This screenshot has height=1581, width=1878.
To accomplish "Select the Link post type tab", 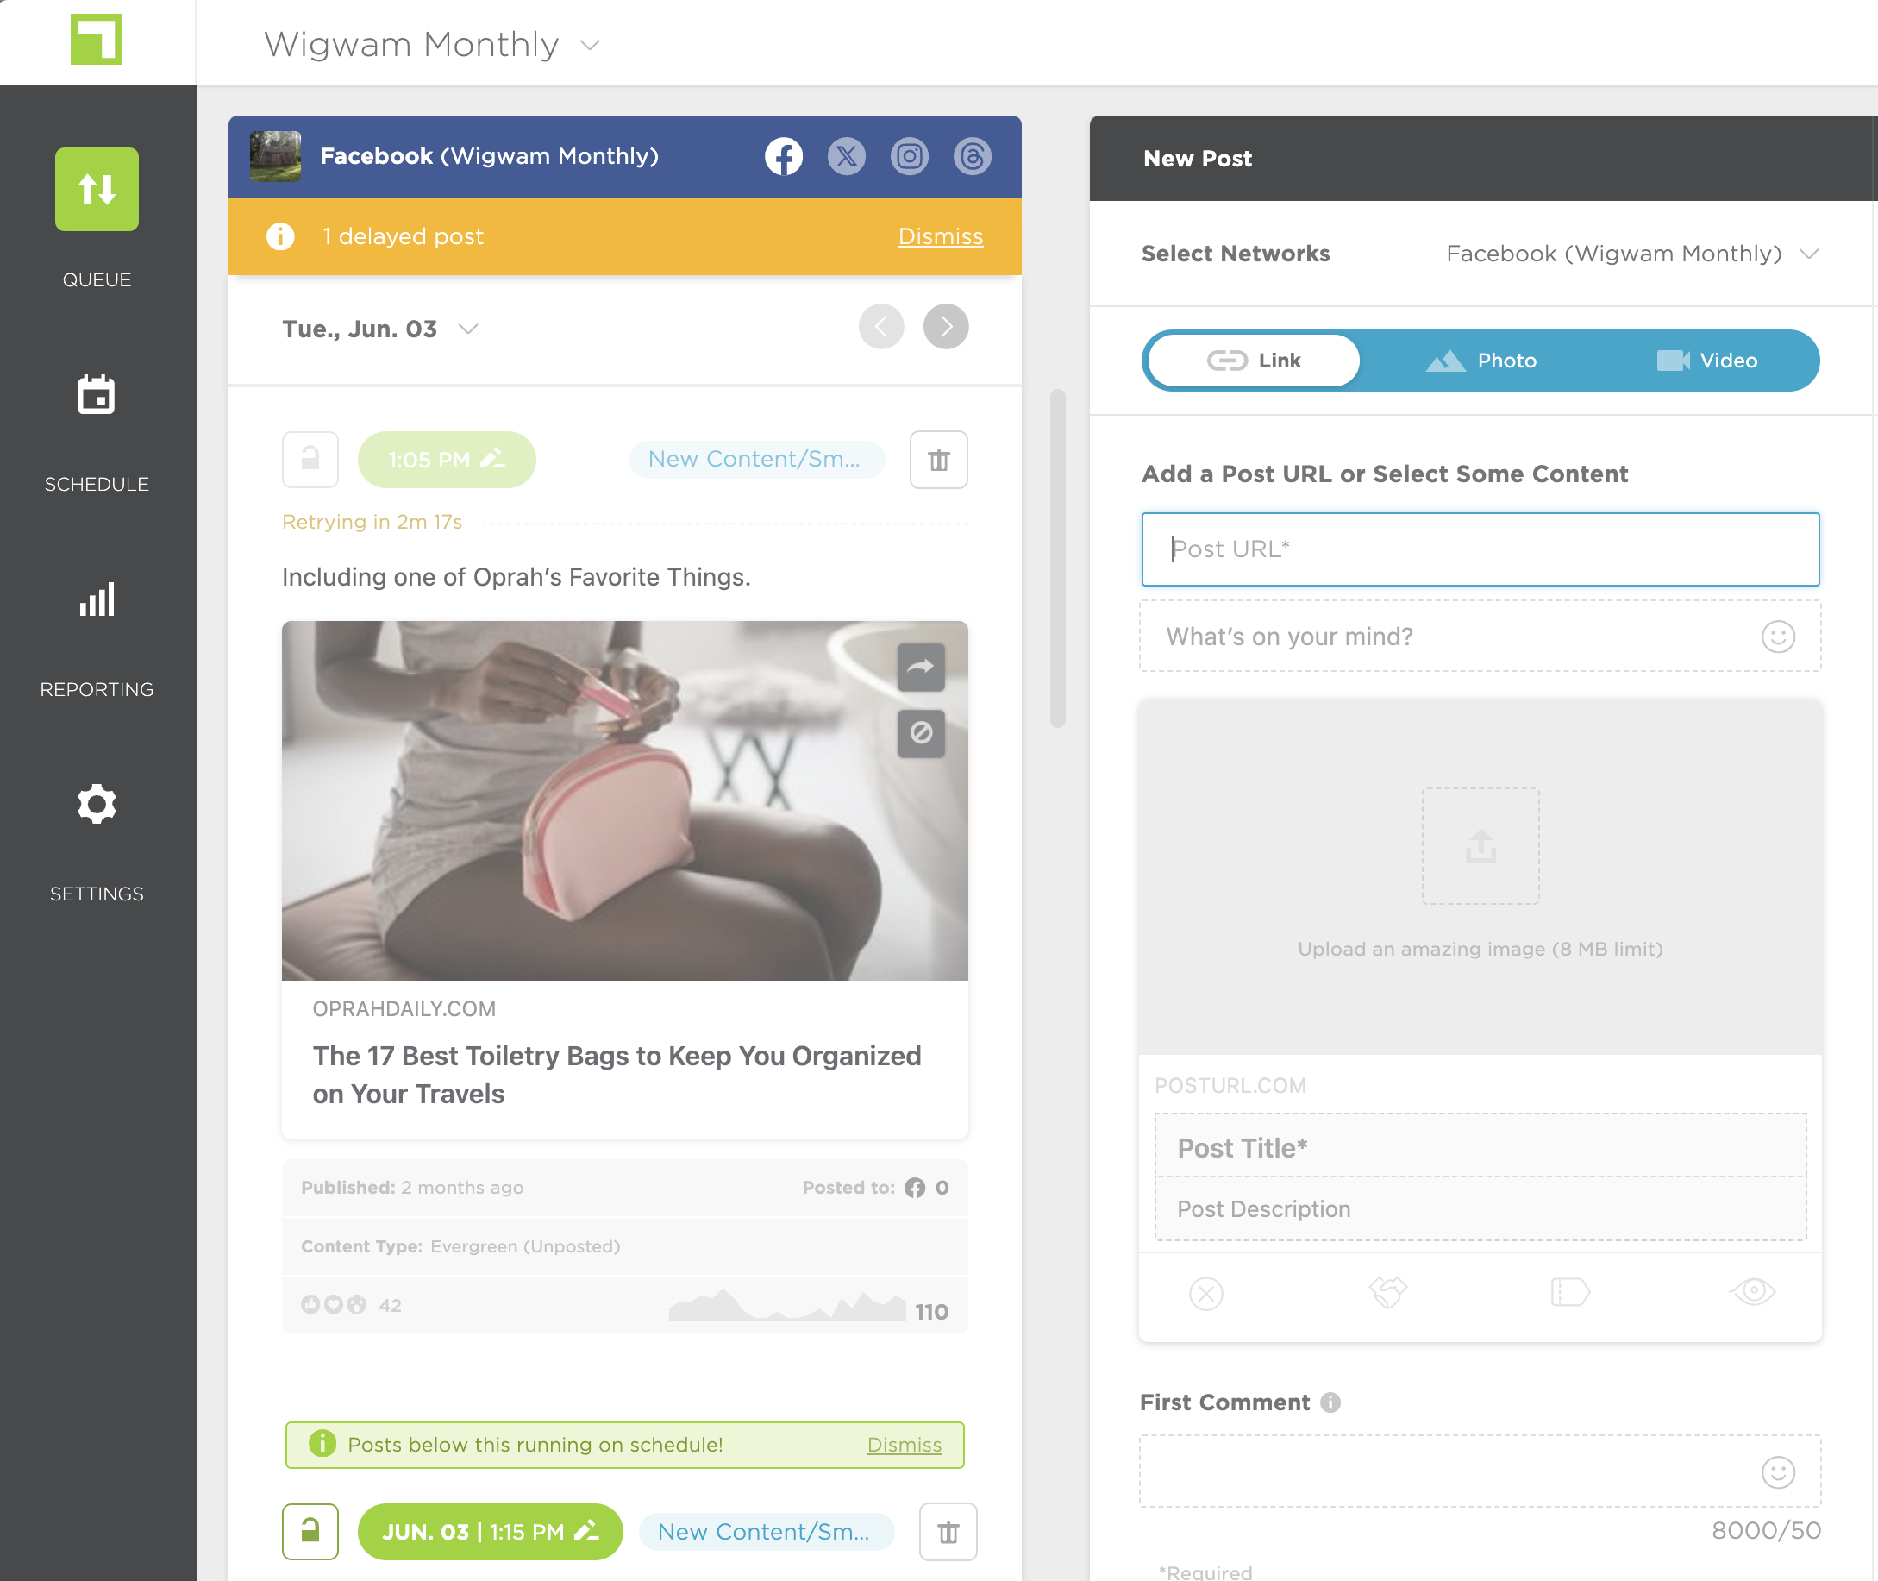I will click(x=1255, y=361).
